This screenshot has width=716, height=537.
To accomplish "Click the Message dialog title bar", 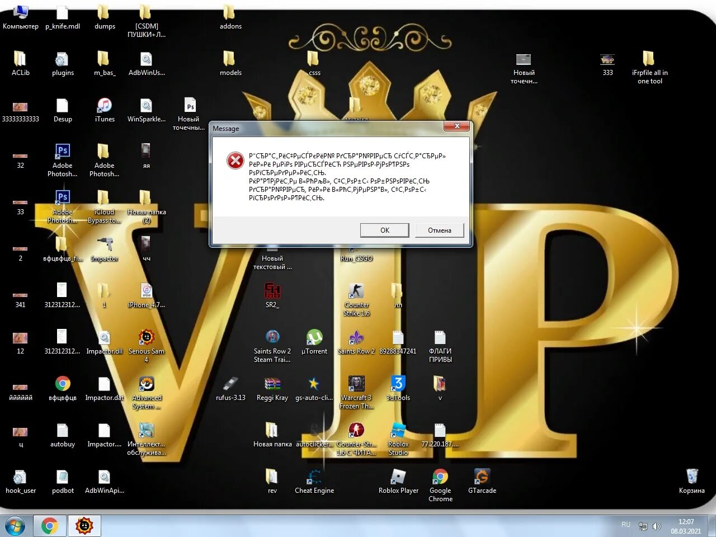I will [327, 128].
